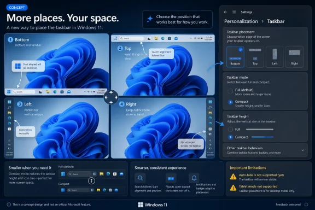Click the search magnifier in the Right preview taskbar

210,108
